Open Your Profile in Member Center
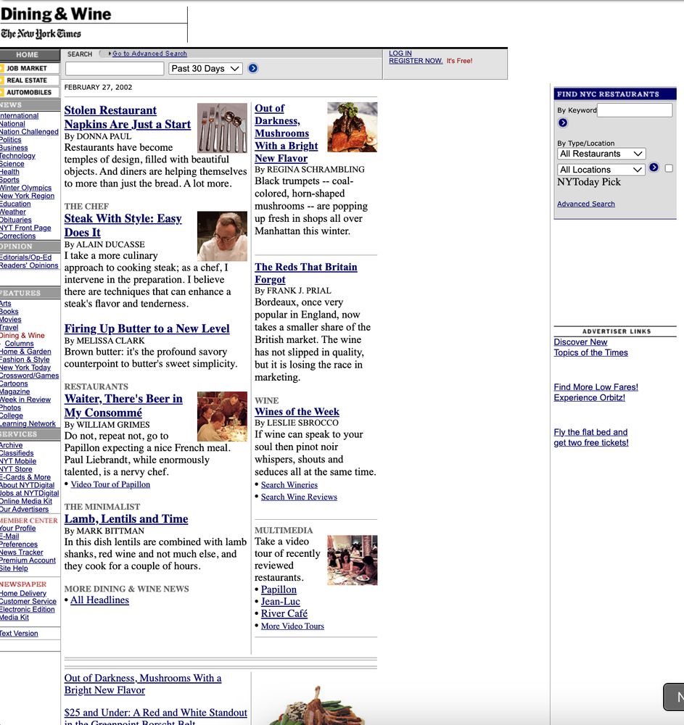Screen dimensions: 684x725 [17, 528]
